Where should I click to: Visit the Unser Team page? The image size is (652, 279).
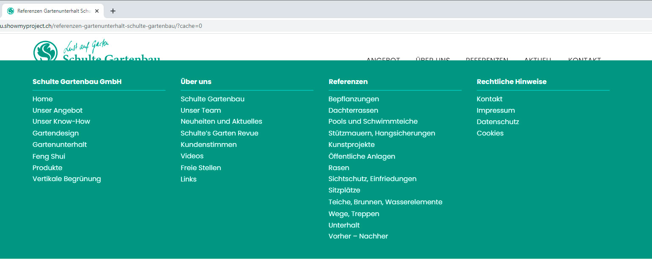point(201,111)
